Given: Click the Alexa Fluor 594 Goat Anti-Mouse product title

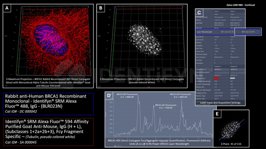Looking at the screenshot, I should [x=47, y=129].
